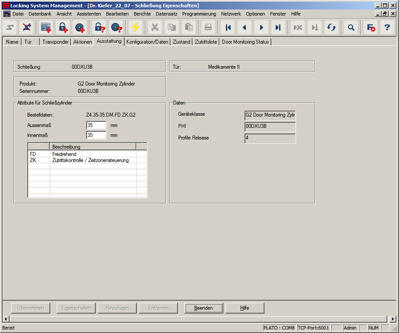
Task: Click the refresh arrows toolbar icon
Action: [x=331, y=27]
